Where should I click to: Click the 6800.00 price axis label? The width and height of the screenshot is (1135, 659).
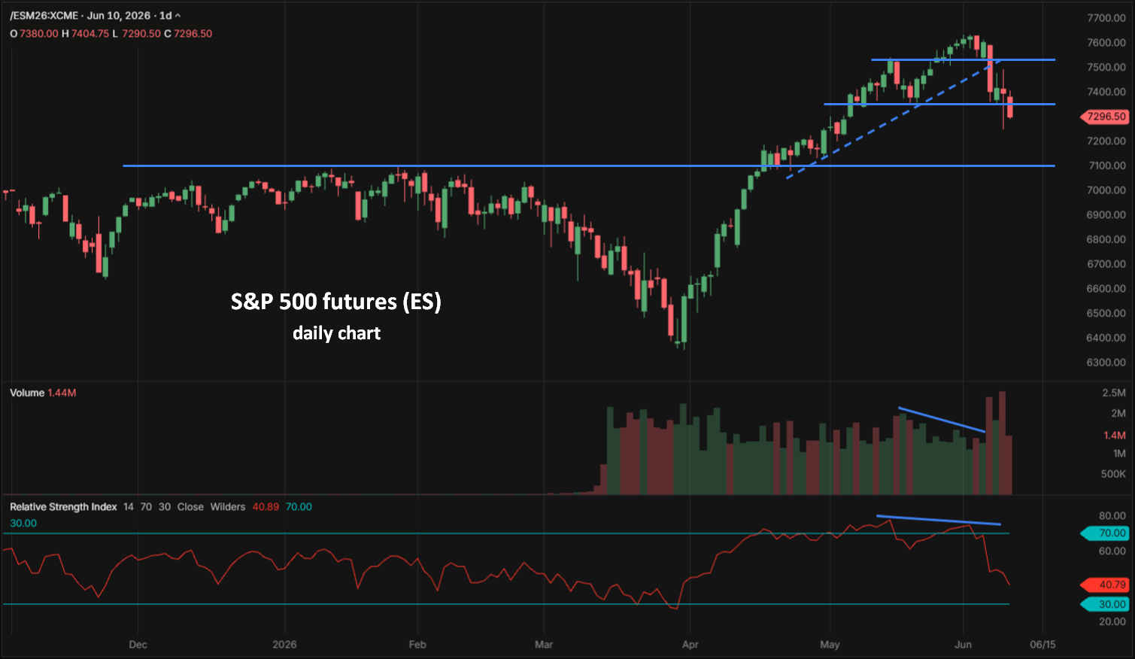pos(1106,240)
